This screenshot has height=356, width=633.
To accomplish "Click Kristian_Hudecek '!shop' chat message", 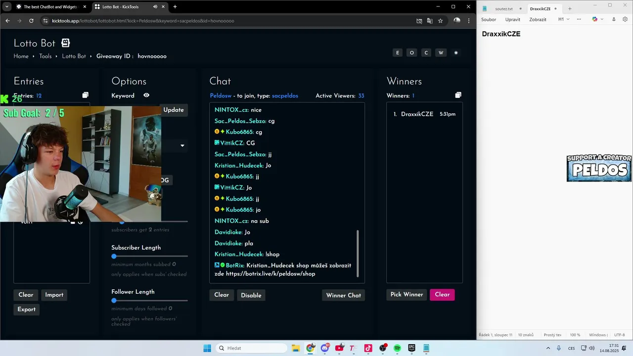I will click(247, 254).
